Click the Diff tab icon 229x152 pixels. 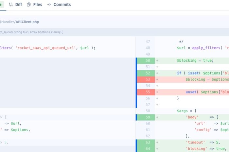pos(11,5)
